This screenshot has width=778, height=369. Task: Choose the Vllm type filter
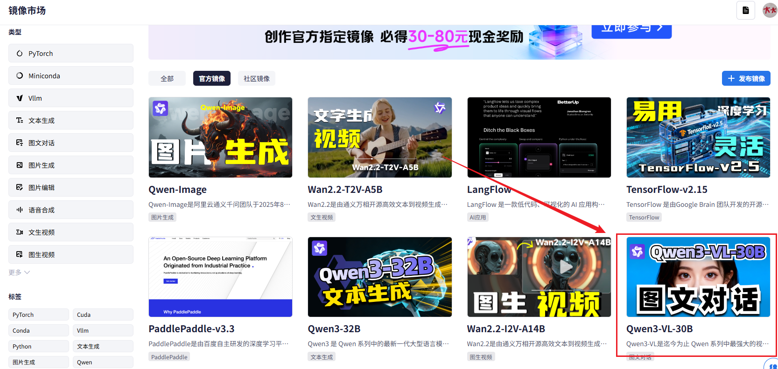coord(71,98)
